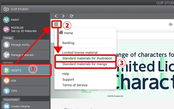The image size is (174, 109).
Task: Go back with the left arrow
Action: click(56, 16)
